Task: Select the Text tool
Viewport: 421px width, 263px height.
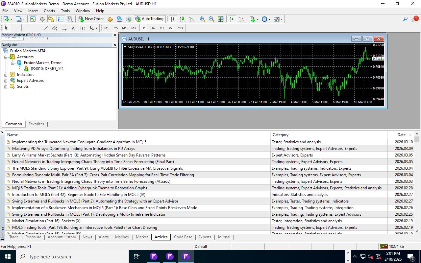Action: [73, 28]
